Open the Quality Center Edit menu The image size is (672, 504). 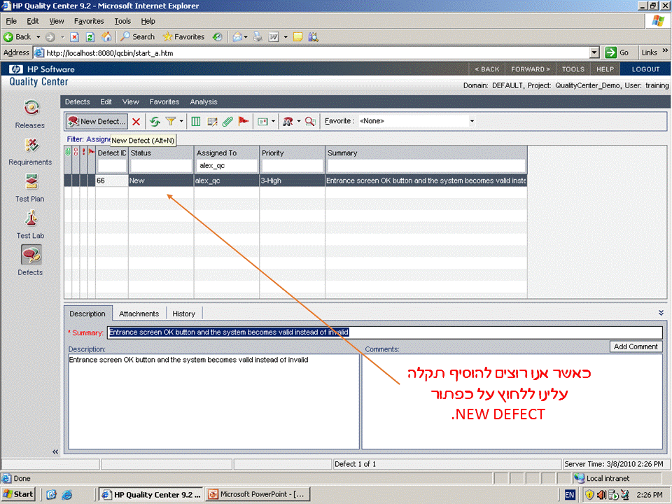106,102
